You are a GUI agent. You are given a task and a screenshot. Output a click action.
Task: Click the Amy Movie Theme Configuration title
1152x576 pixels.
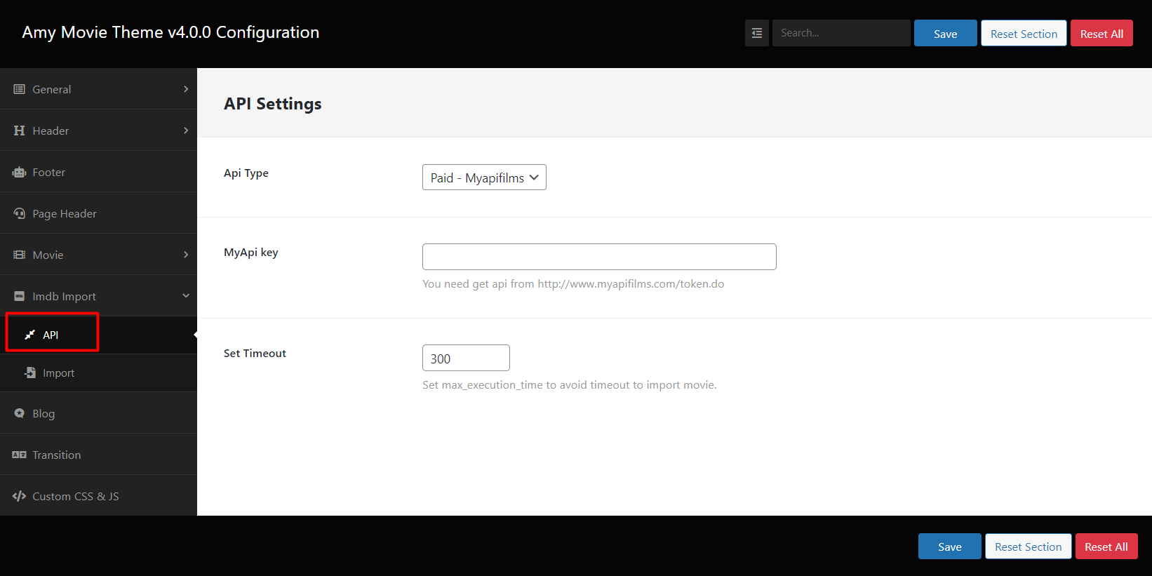click(x=170, y=32)
